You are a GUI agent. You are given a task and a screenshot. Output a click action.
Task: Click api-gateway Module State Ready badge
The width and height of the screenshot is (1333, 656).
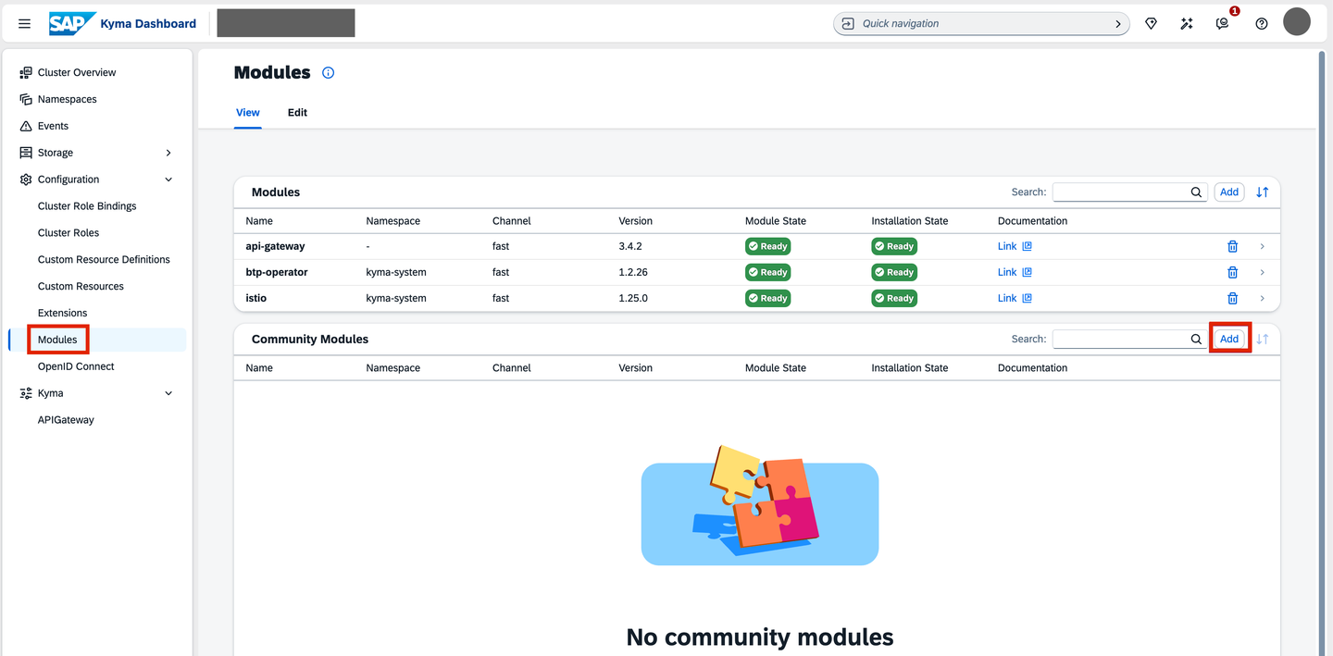click(767, 246)
